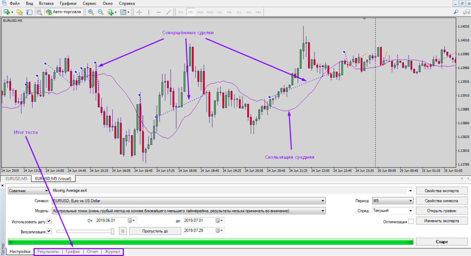The width and height of the screenshot is (471, 256).
Task: Click the new chart icon
Action: 6,12
